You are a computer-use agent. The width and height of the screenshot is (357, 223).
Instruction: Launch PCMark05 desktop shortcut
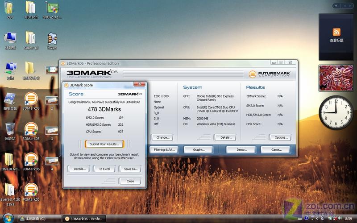point(31,192)
